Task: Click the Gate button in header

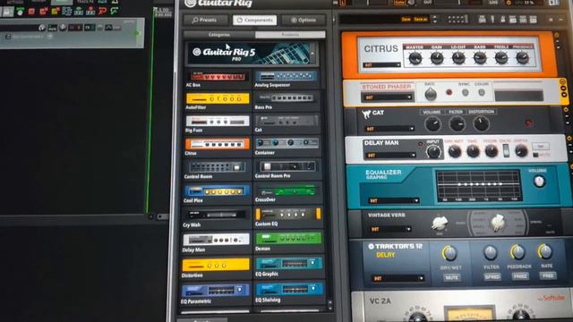Action: pyautogui.click(x=399, y=3)
